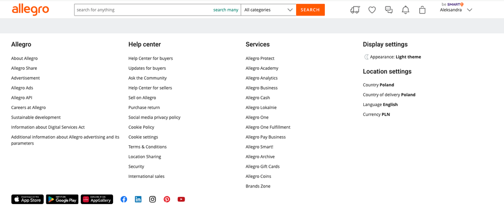The image size is (504, 207).
Task: Open Terms & Conditions link
Action: click(147, 147)
